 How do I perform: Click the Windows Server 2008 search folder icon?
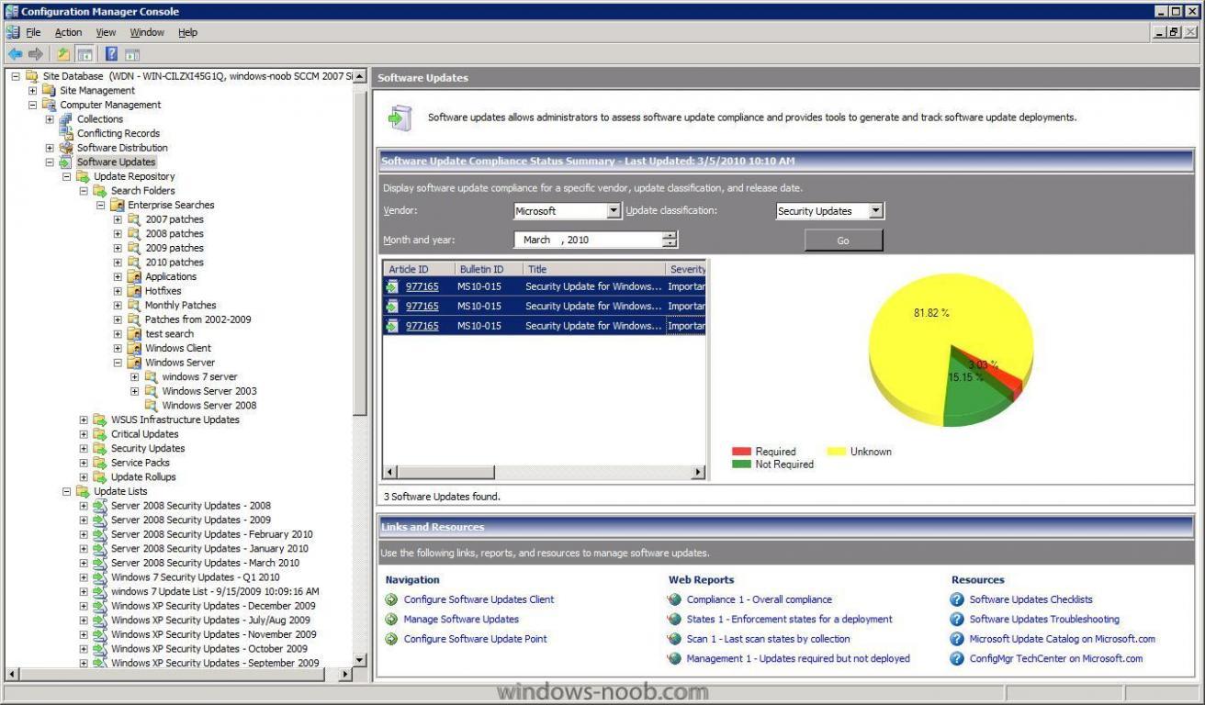tap(152, 406)
